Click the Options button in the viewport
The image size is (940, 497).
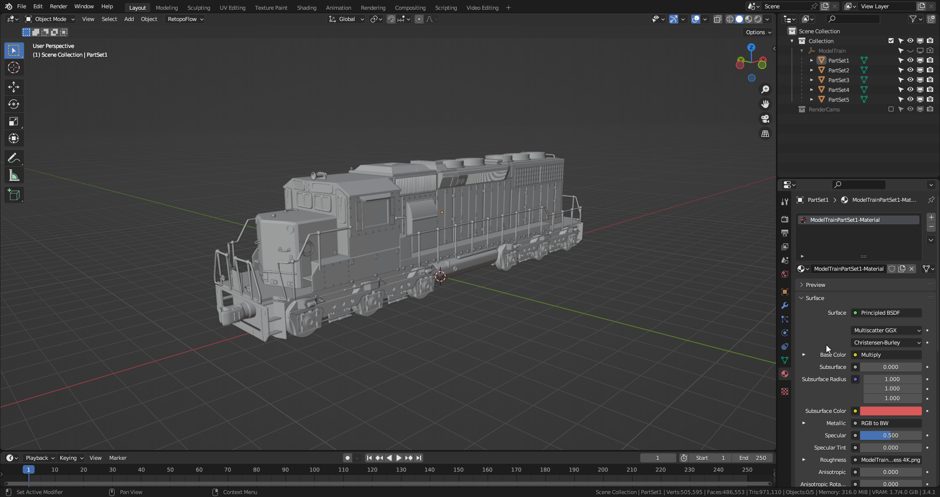coord(757,32)
